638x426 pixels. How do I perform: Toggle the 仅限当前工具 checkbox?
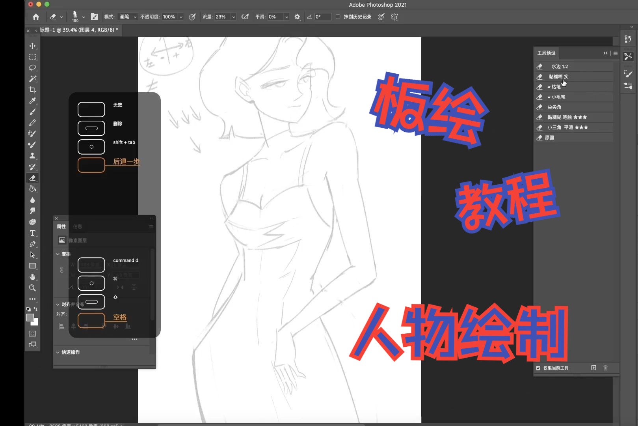538,368
